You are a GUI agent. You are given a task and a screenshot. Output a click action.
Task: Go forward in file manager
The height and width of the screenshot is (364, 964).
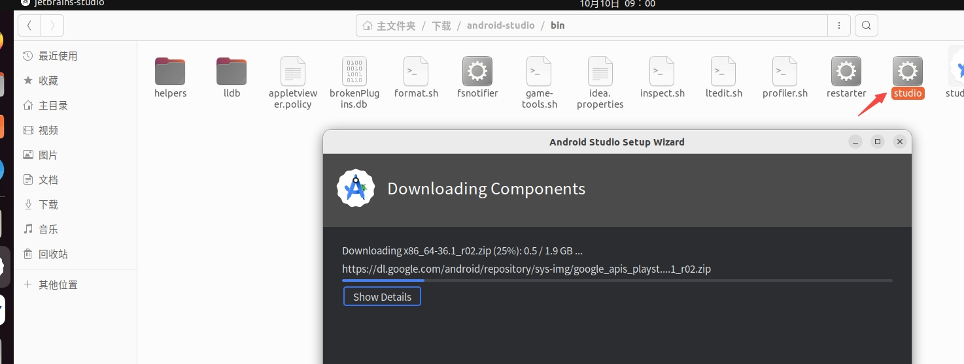[52, 25]
